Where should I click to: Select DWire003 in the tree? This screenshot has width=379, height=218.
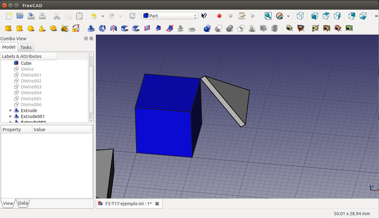point(31,87)
